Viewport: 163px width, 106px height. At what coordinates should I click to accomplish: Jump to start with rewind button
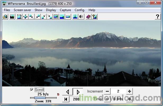[x=66, y=99]
